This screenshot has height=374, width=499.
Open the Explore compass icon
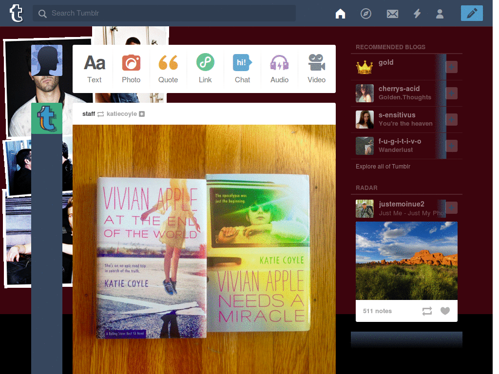click(x=365, y=14)
